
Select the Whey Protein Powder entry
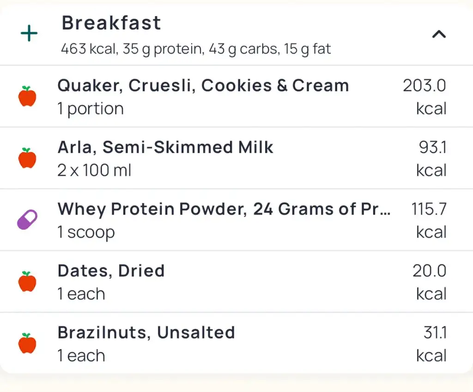224,209
